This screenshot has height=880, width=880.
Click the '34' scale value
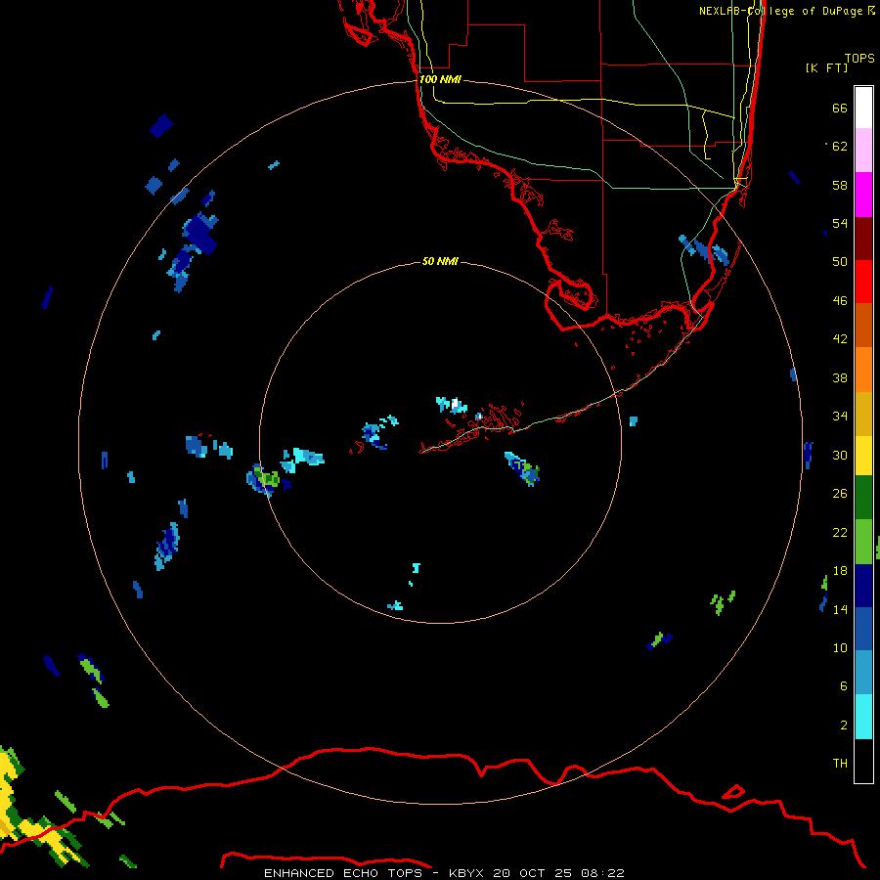tap(840, 417)
